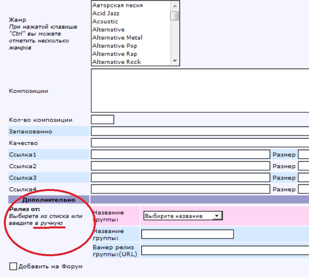The image size is (309, 277).
Task: Click the 'Дополнительно' section header
Action: pos(49,200)
